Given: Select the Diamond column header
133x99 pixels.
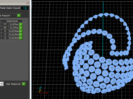Looking at the screenshot, I should point(12,21).
